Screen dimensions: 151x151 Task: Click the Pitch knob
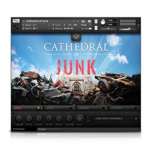[x=80, y=118]
